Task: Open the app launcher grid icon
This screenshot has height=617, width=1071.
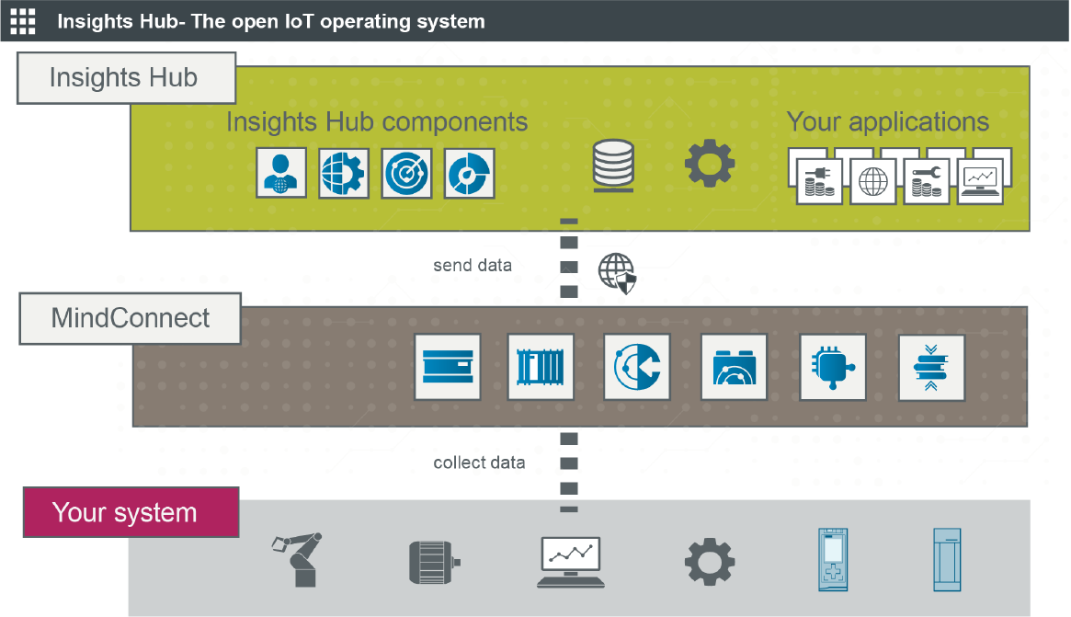Action: (x=23, y=21)
